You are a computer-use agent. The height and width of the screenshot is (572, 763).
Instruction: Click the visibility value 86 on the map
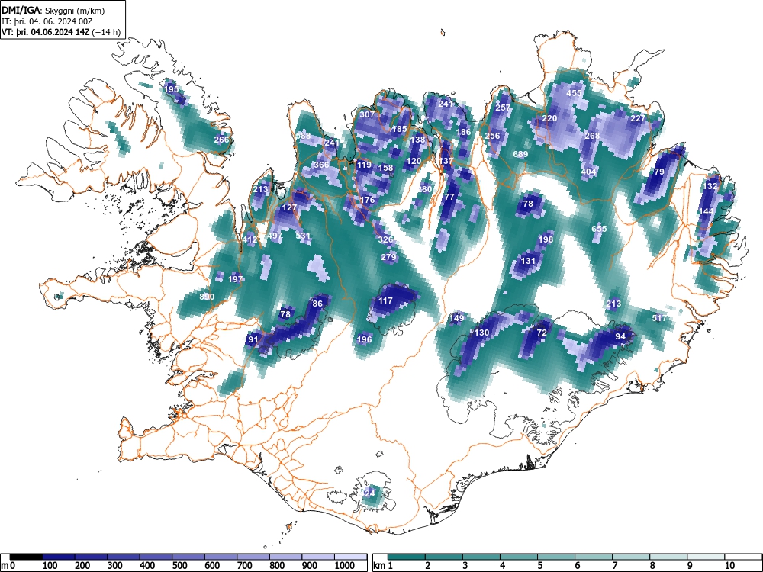click(317, 304)
